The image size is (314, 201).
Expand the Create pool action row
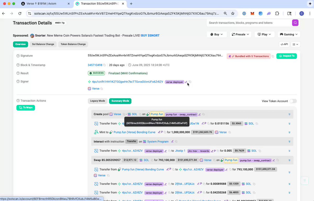[289, 114]
